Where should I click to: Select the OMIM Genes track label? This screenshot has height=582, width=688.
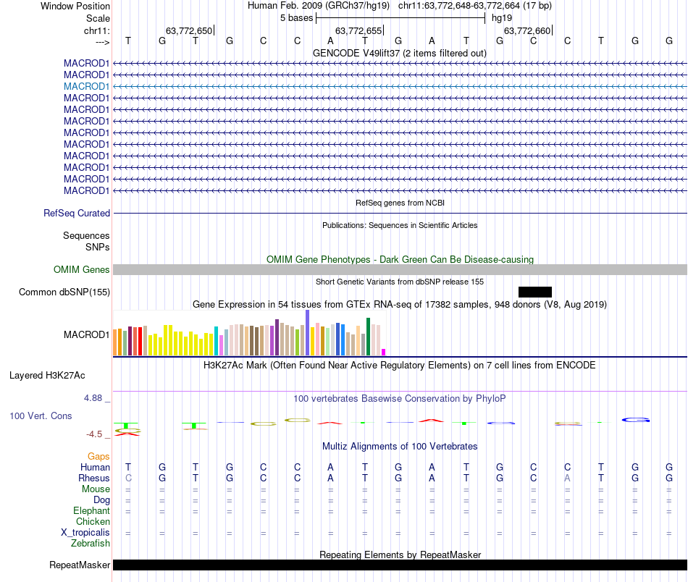[x=81, y=270]
